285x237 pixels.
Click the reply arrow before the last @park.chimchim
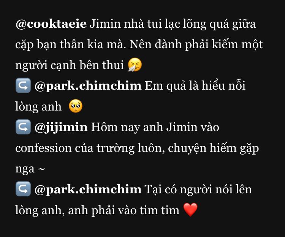coord(23,189)
